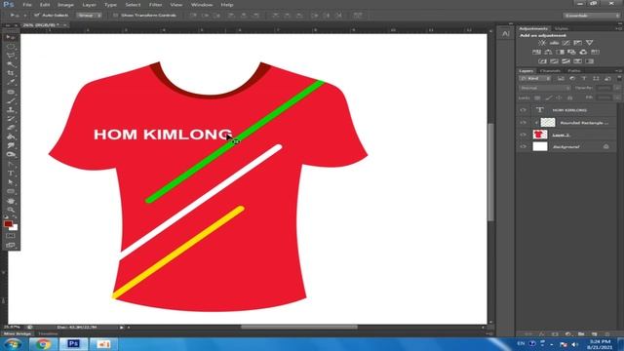
Task: Open the layer filter Kind dropdown
Action: [535, 78]
